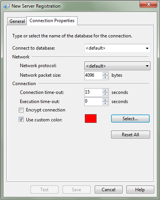Open the Connect to database dropdown
The width and height of the screenshot is (160, 200).
pos(117,48)
